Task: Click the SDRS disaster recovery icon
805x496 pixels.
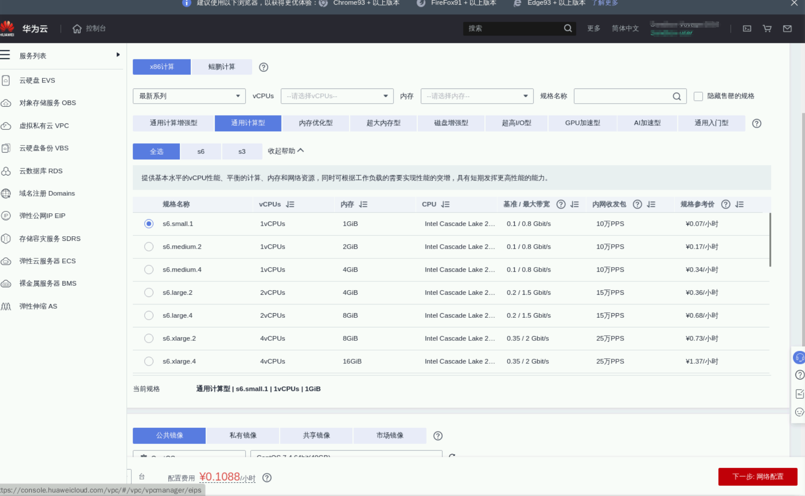Action: pyautogui.click(x=6, y=239)
